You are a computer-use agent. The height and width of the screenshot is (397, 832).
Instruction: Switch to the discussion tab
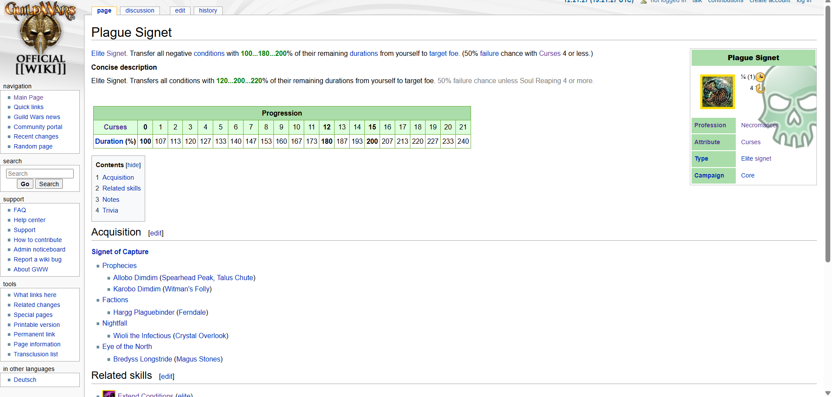[x=140, y=10]
